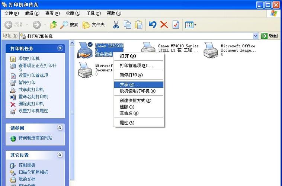Click the My Documents (我的文档) icon
The image size is (282, 186).
tap(13, 180)
